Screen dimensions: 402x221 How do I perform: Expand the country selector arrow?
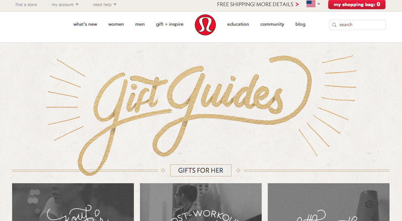(x=319, y=4)
